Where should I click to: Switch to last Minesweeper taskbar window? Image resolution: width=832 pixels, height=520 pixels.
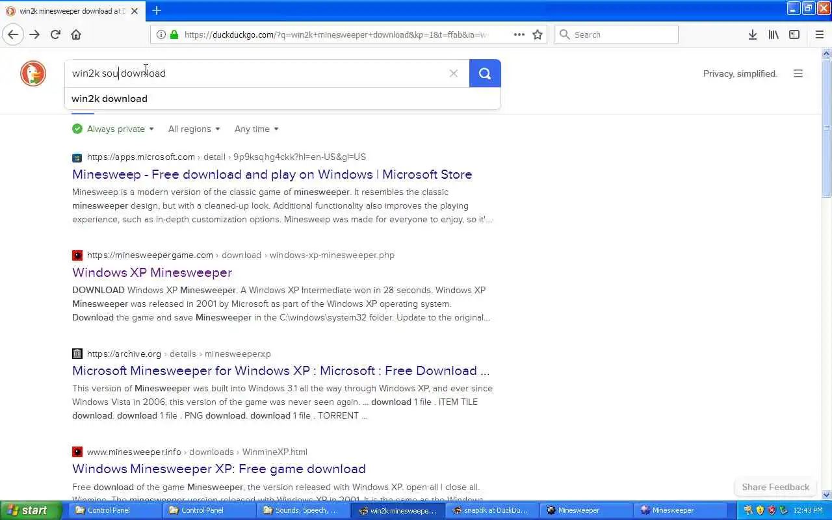681,510
